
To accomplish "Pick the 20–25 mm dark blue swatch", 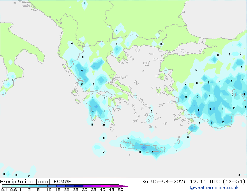I will pyautogui.click(x=70, y=186).
